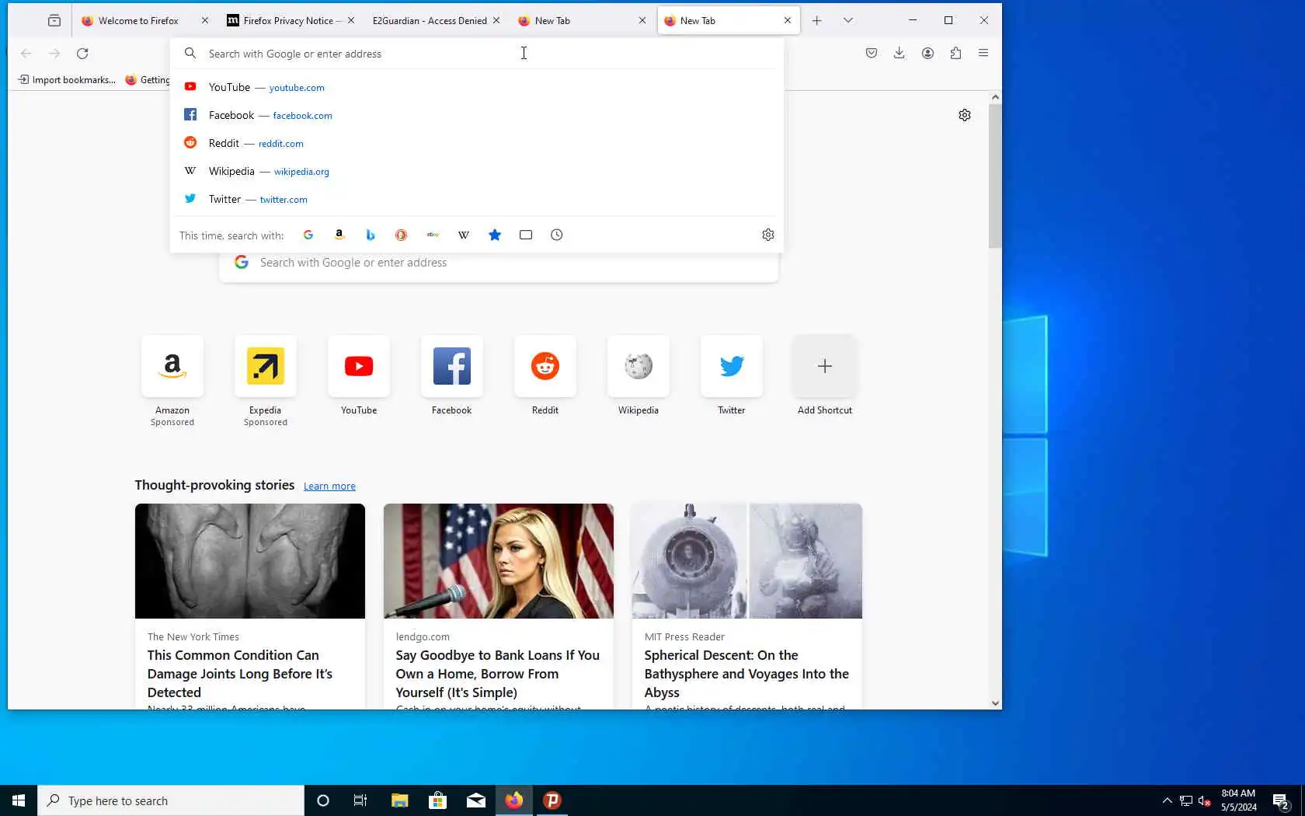Open Firefox View icon in tab bar
This screenshot has height=816, width=1305.
coord(54,21)
